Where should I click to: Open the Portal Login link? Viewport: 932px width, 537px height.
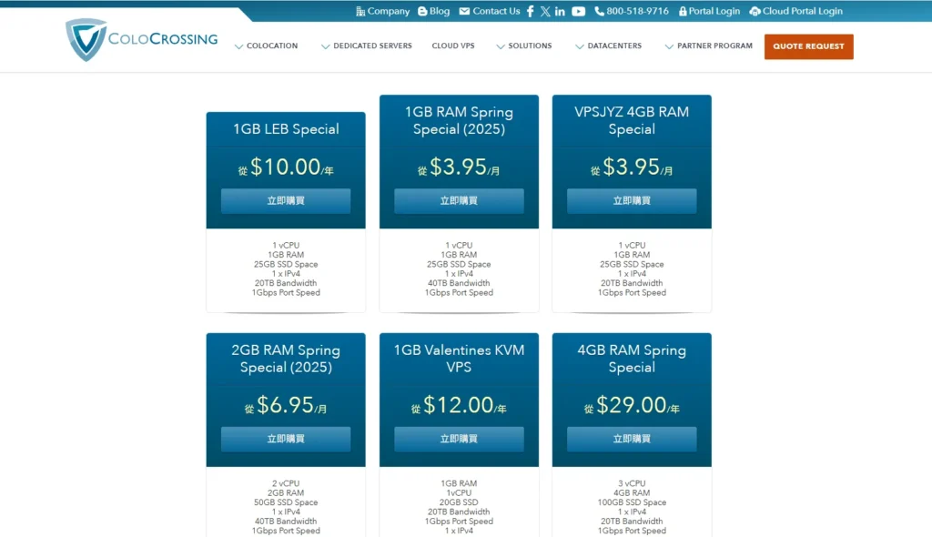click(x=714, y=11)
